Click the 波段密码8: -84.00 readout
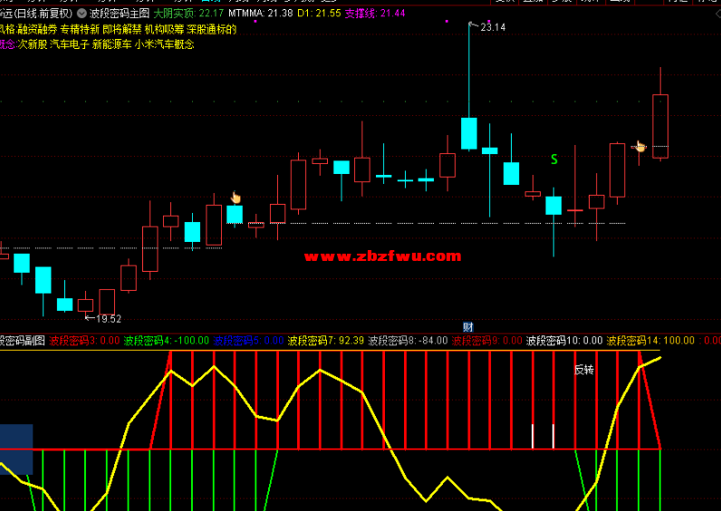The image size is (721, 511). [x=408, y=341]
